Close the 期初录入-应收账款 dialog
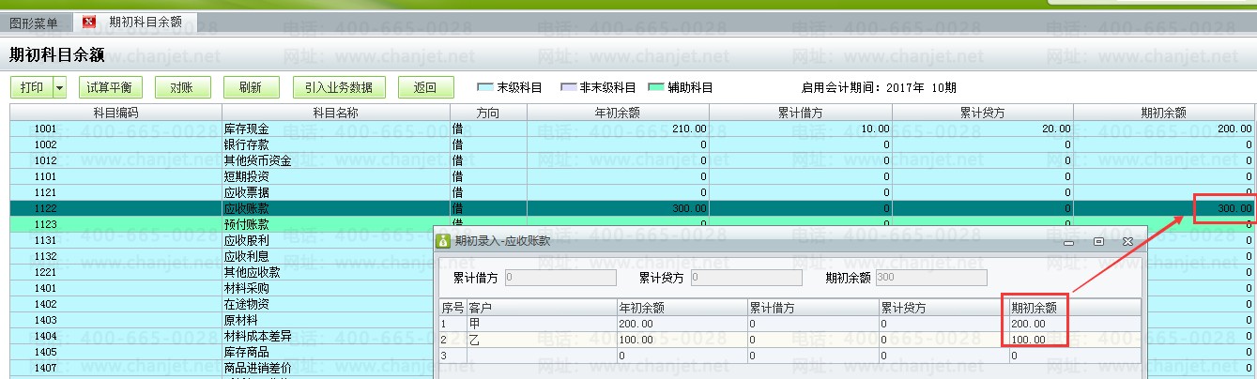 1127,241
